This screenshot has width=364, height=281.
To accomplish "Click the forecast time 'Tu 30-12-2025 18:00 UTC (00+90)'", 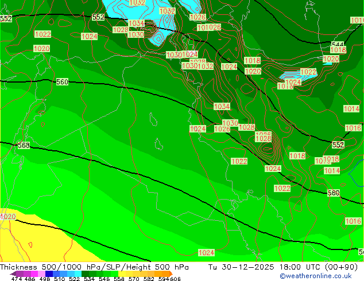I will coord(282,267).
